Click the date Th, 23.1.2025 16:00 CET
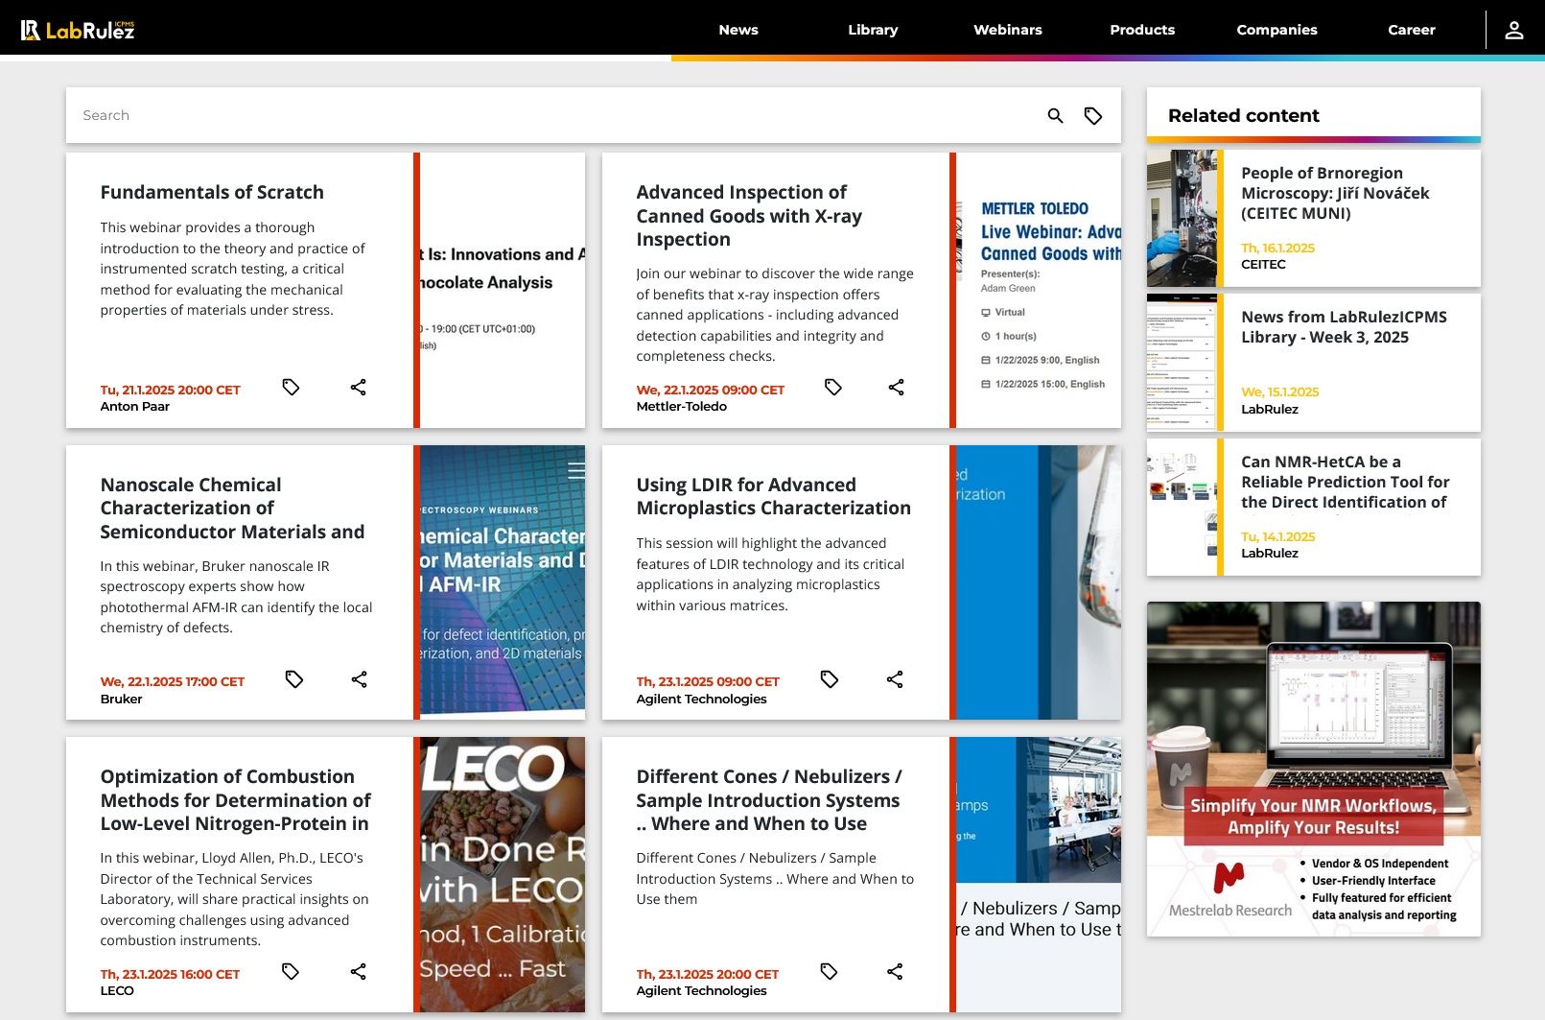The width and height of the screenshot is (1545, 1020). pos(171,974)
